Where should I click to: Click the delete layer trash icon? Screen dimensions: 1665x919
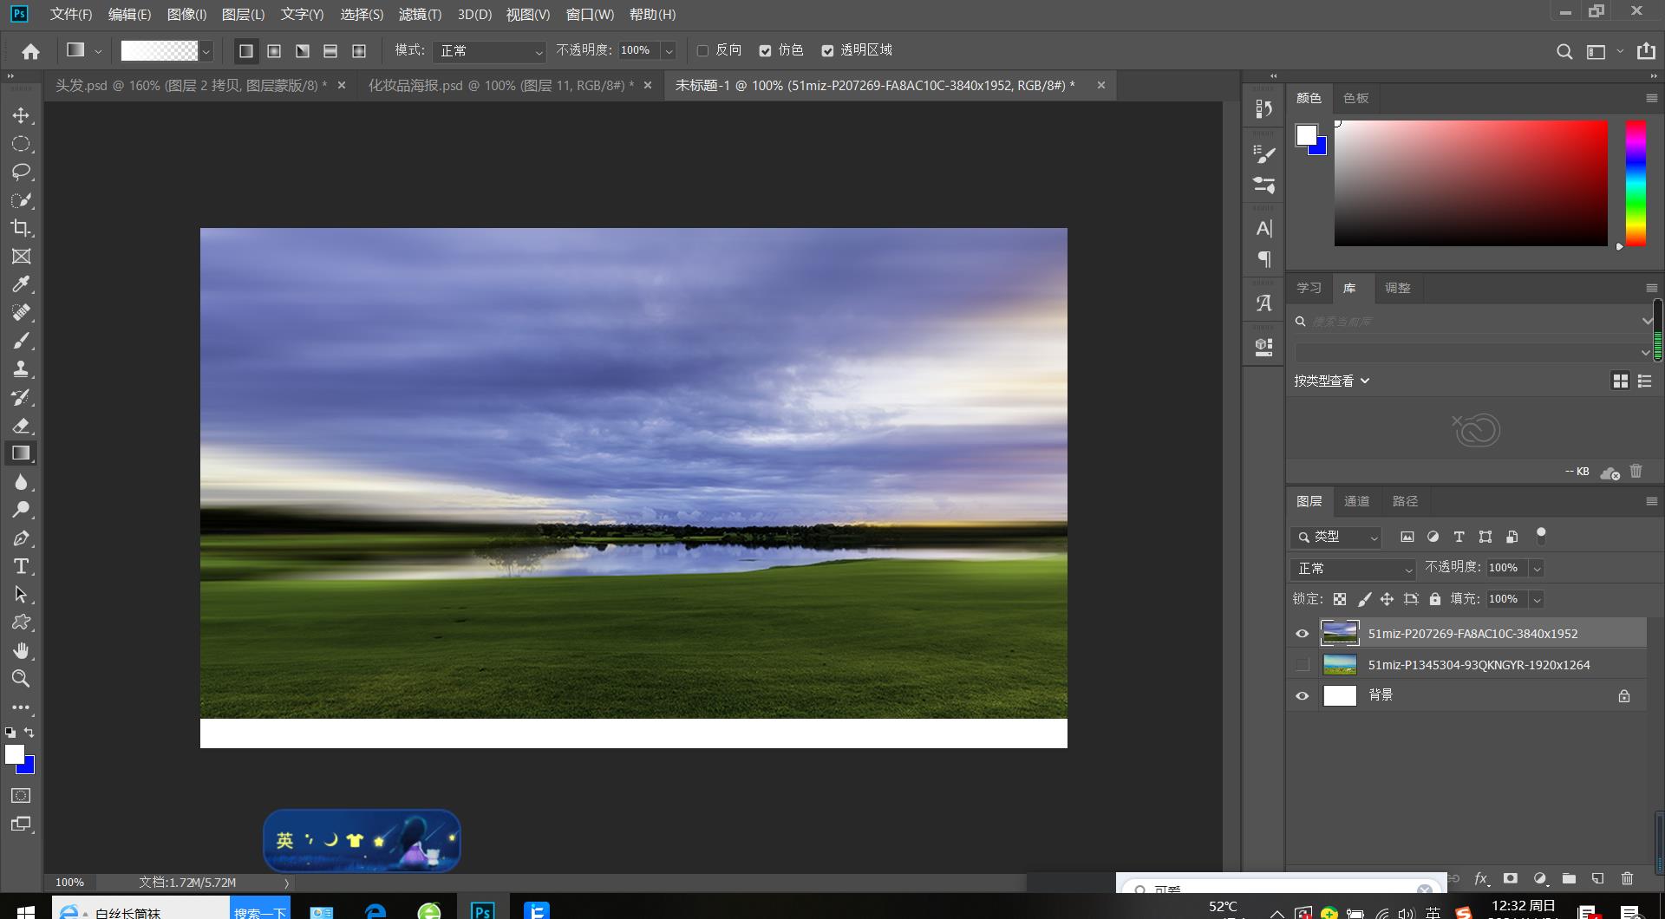coord(1627,878)
